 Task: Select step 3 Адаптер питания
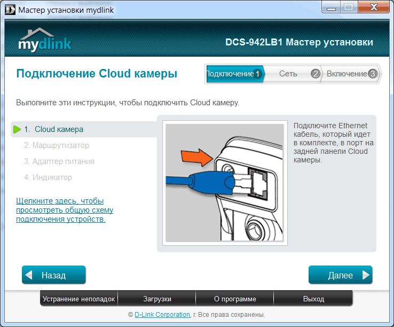point(59,161)
